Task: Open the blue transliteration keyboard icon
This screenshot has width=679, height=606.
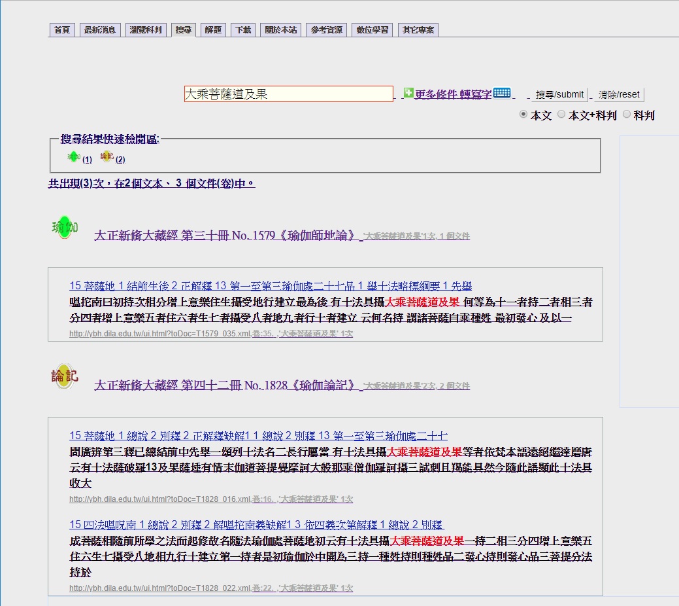Action: tap(502, 93)
